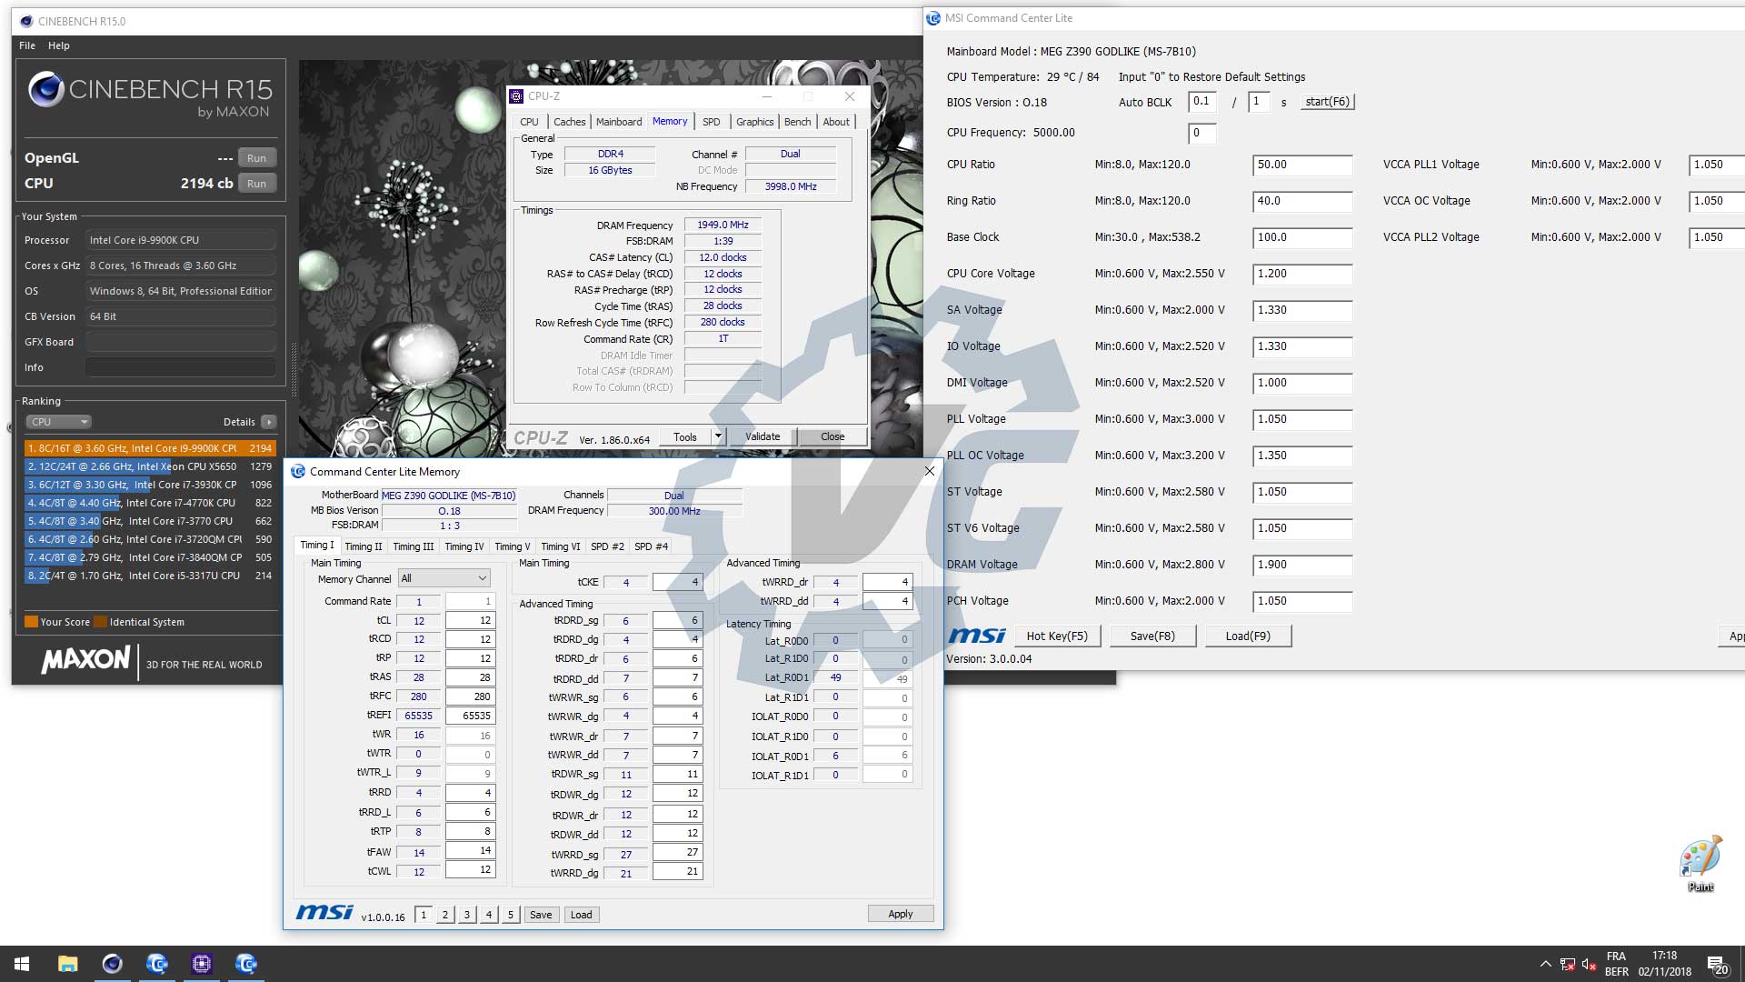Image resolution: width=1745 pixels, height=982 pixels.
Task: Switch to CPU-Z Bench tab
Action: tap(797, 122)
